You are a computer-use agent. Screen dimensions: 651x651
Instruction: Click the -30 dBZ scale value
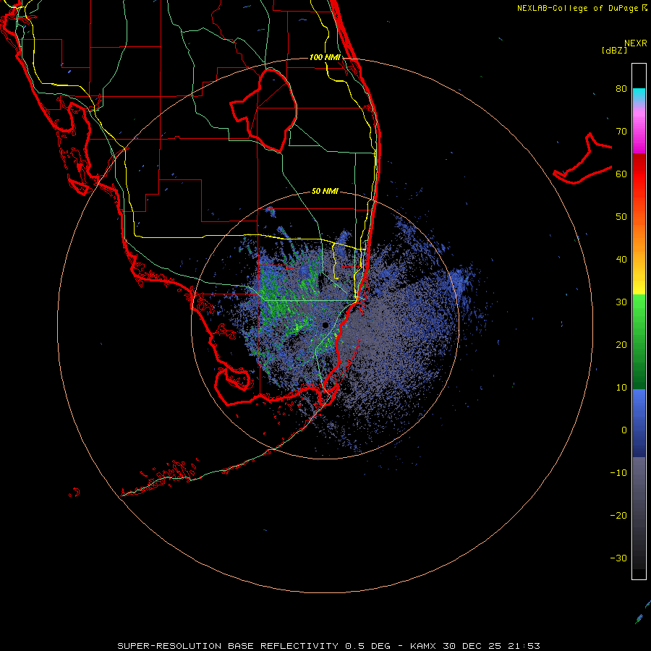618,558
